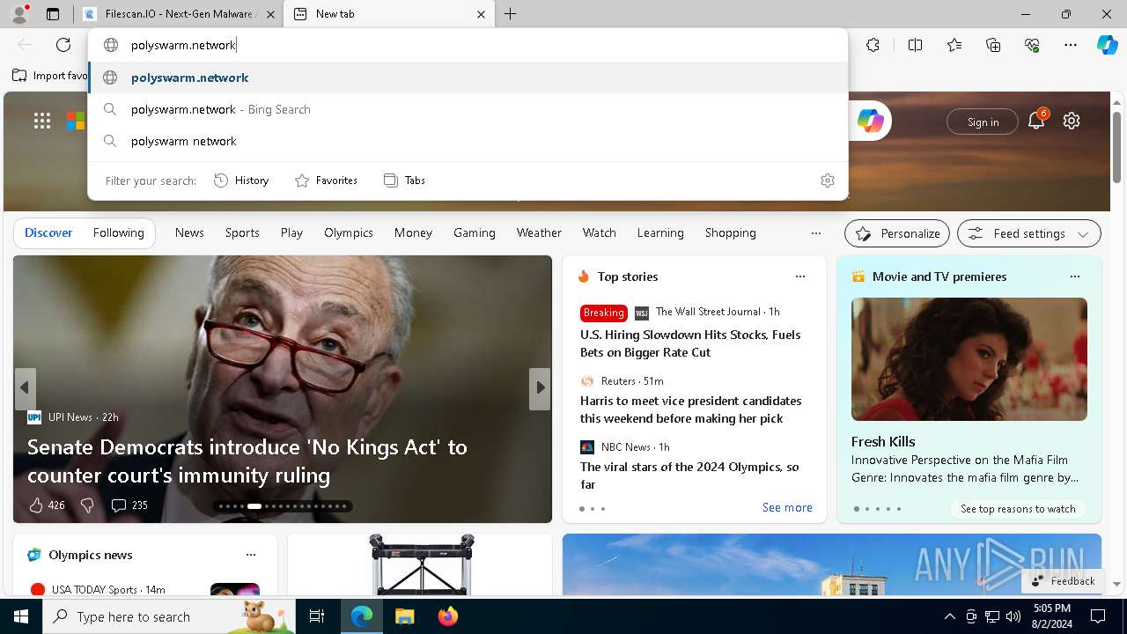The image size is (1127, 634).
Task: Open page settings gear icon
Action: click(x=1072, y=122)
